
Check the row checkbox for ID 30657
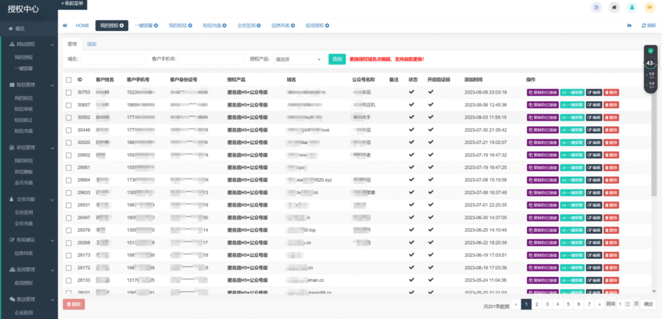(69, 105)
